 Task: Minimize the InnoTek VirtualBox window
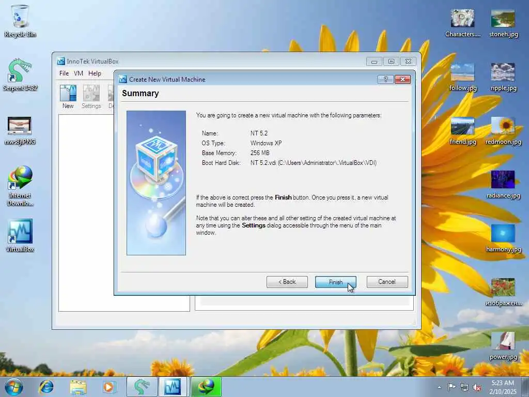coord(374,62)
